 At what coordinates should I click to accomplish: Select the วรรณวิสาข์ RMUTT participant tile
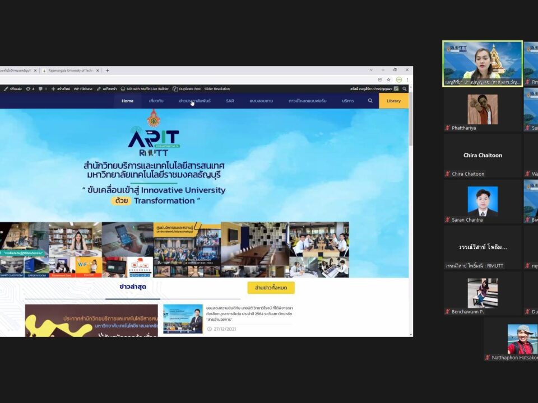pos(483,247)
